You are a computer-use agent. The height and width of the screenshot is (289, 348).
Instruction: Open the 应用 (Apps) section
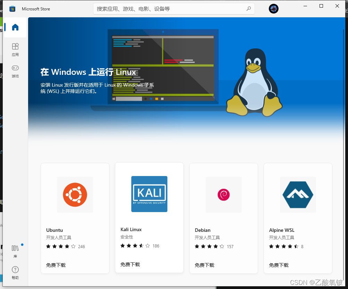[15, 50]
